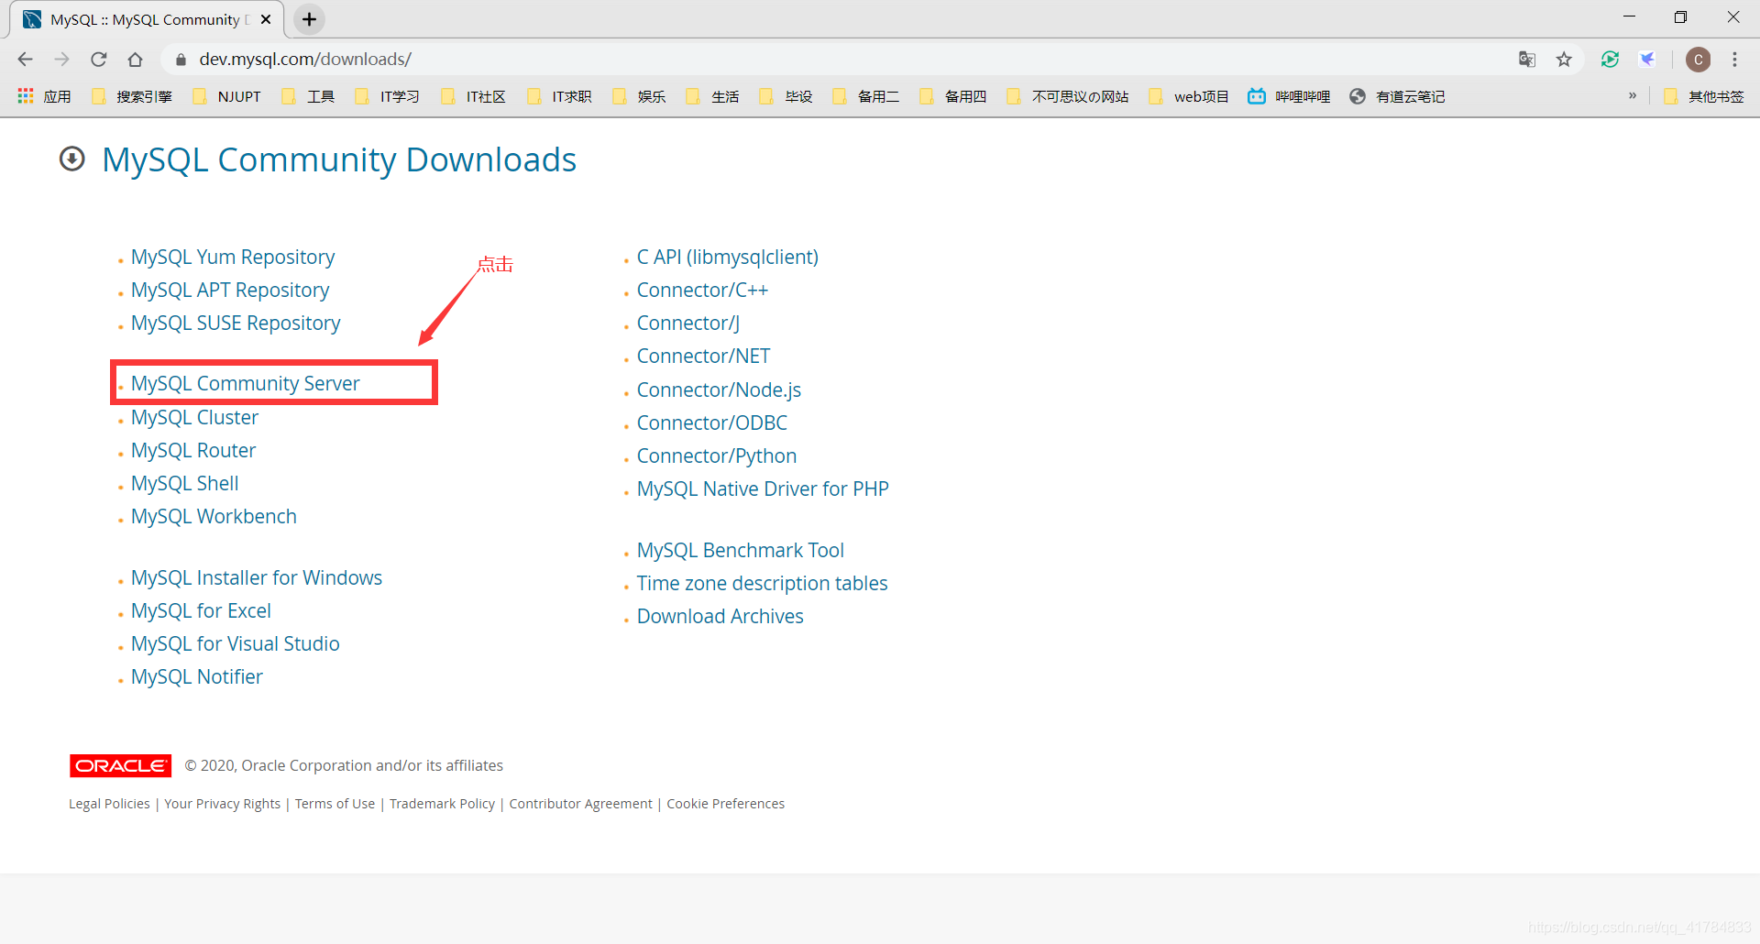Open Connector/J link

688,323
